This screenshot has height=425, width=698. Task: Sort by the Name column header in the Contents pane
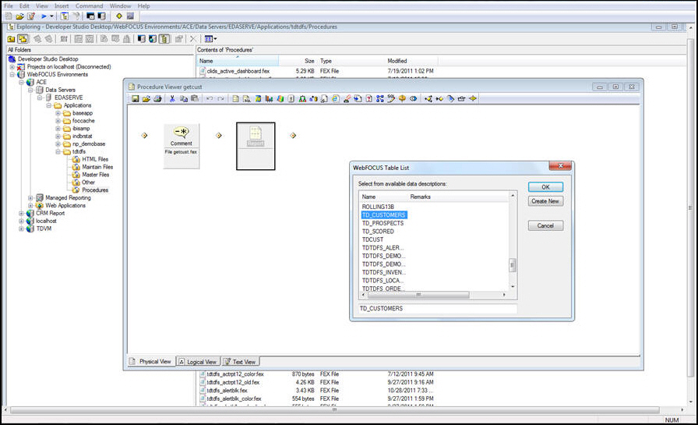tap(238, 61)
